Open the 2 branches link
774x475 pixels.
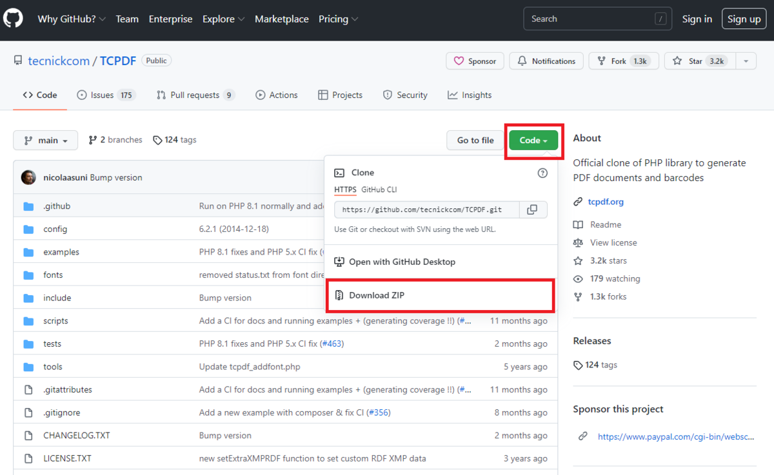pos(115,140)
